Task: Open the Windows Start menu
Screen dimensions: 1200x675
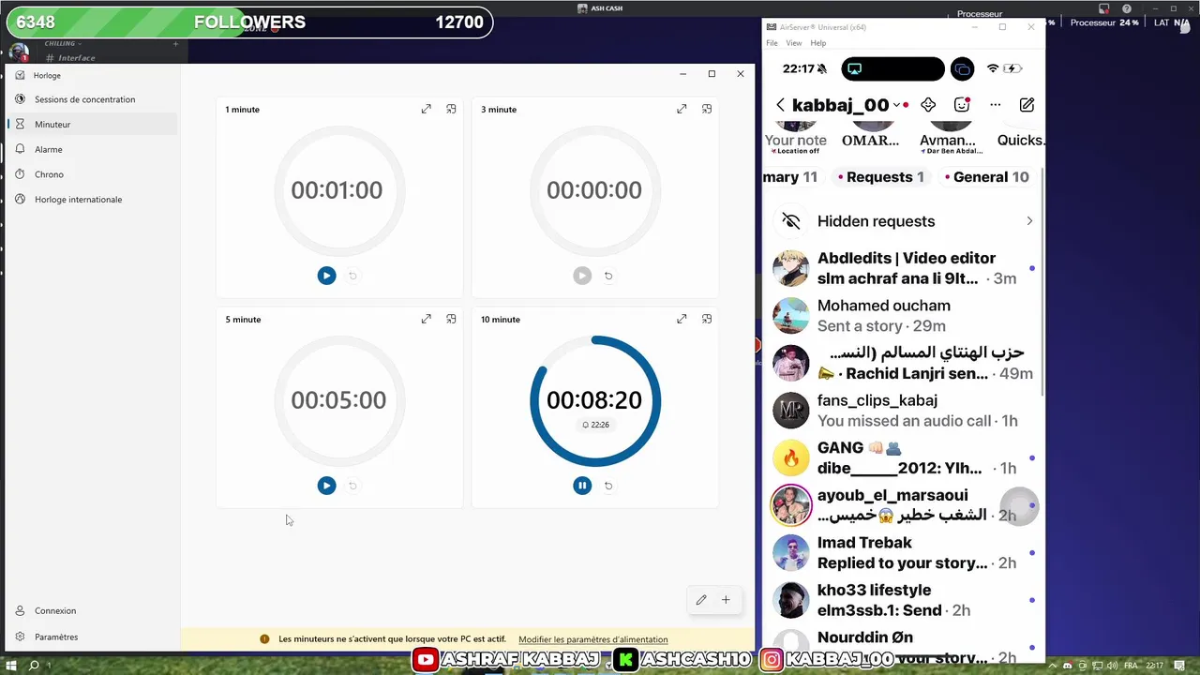Action: (x=11, y=666)
